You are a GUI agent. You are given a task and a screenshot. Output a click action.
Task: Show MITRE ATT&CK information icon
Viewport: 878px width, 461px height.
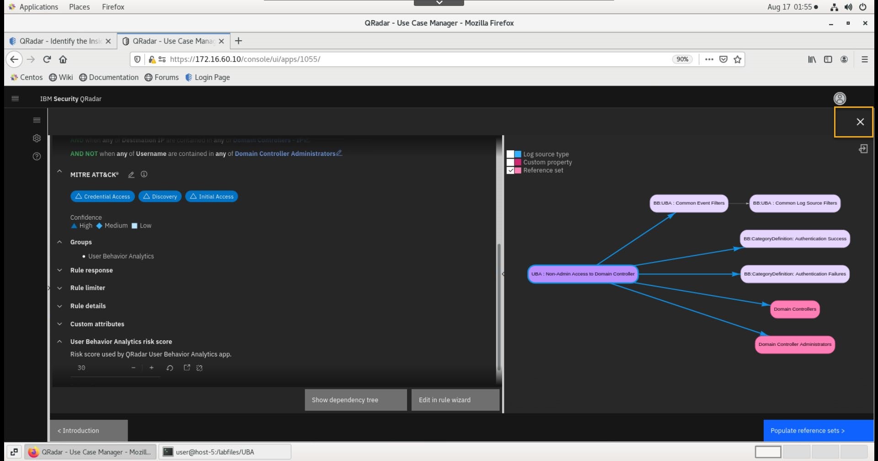[144, 174]
